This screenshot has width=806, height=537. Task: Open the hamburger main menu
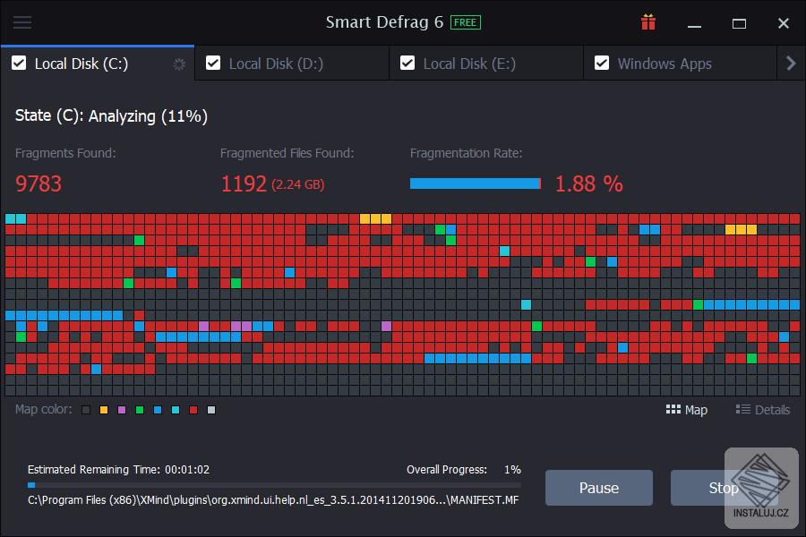[x=22, y=22]
